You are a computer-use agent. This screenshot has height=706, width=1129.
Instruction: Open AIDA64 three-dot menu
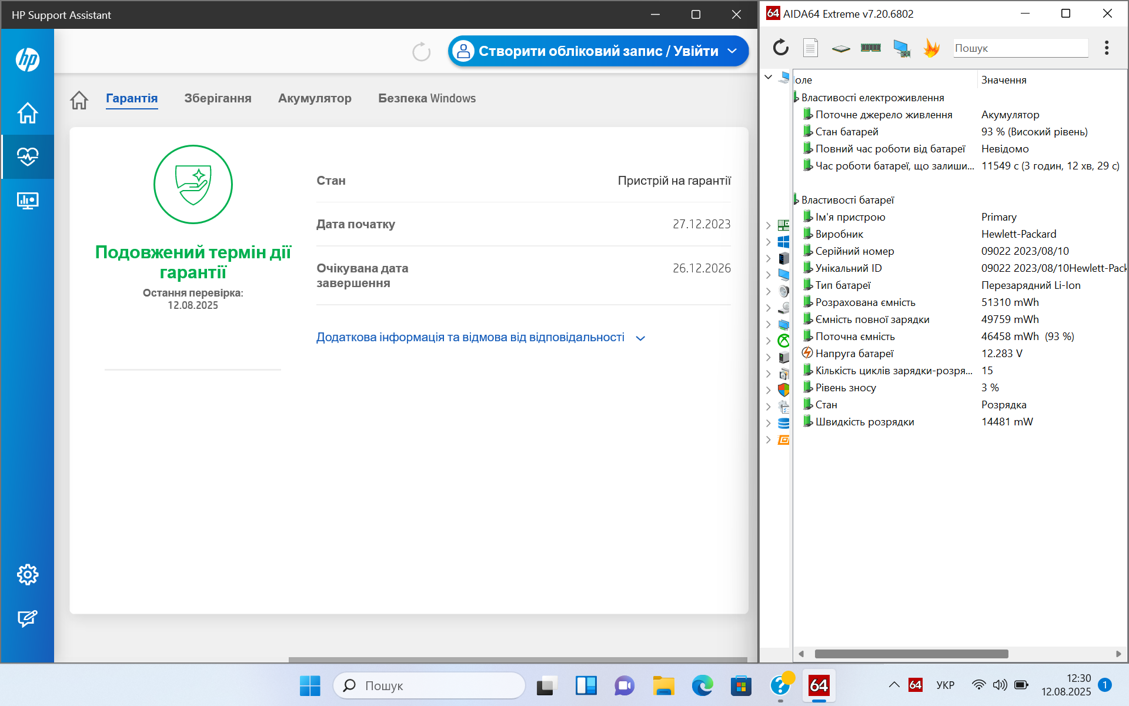[x=1106, y=48]
